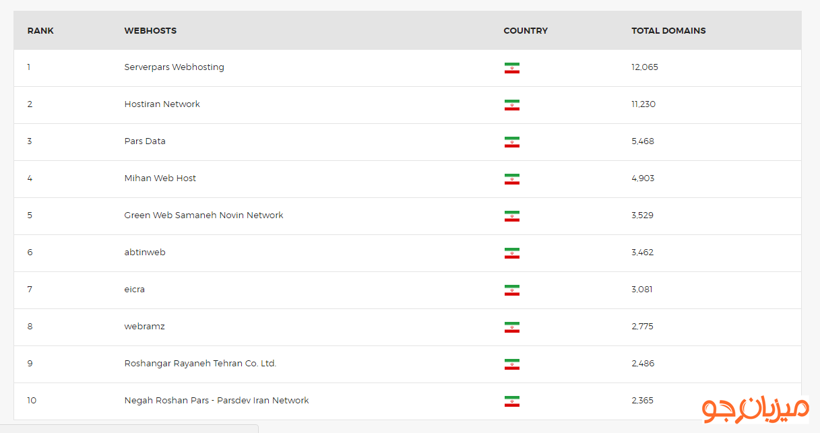Click the 12,065 total domains value
The width and height of the screenshot is (820, 433).
[645, 67]
